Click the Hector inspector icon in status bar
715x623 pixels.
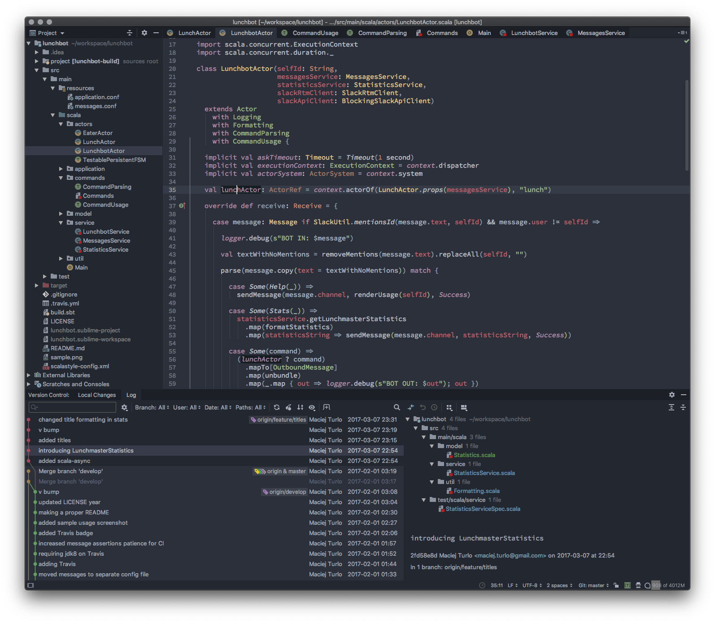coord(638,585)
